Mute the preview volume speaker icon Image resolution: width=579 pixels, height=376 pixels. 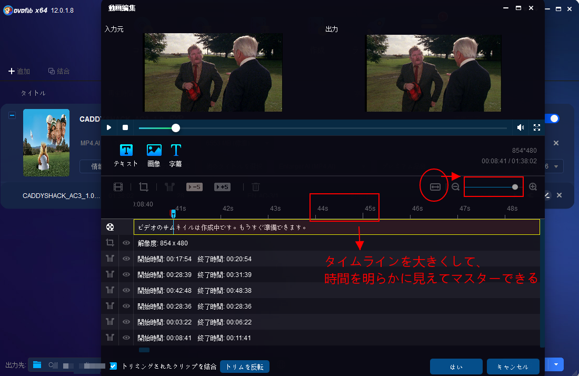(x=521, y=127)
